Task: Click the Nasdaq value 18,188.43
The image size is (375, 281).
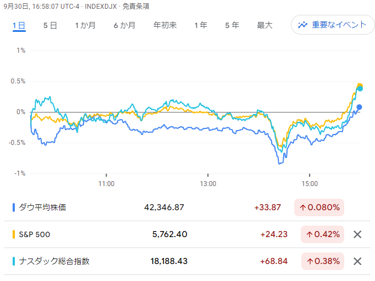Action: point(169,261)
